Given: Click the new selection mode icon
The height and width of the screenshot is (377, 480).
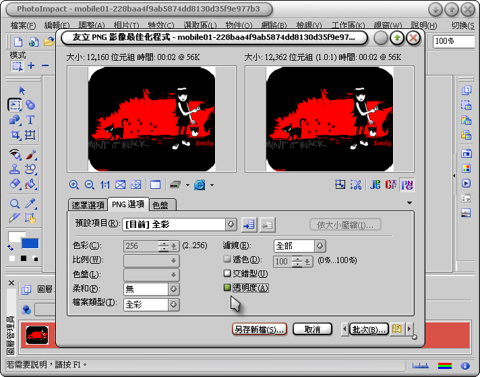Looking at the screenshot, I should click(x=17, y=65).
